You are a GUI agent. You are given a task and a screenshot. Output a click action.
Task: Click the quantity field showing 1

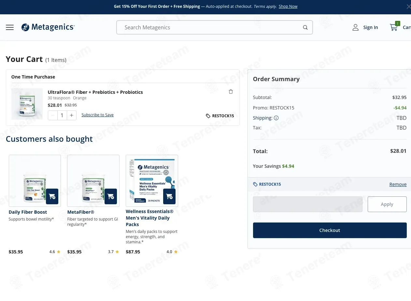pyautogui.click(x=62, y=115)
